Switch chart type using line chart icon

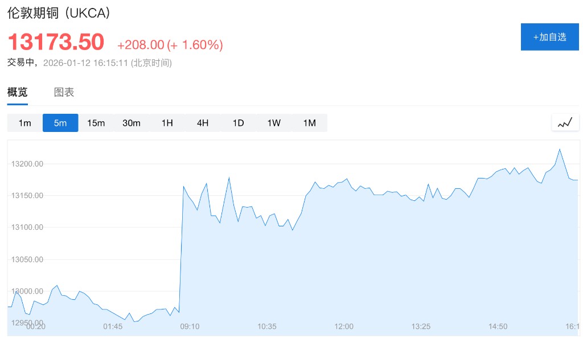(565, 122)
